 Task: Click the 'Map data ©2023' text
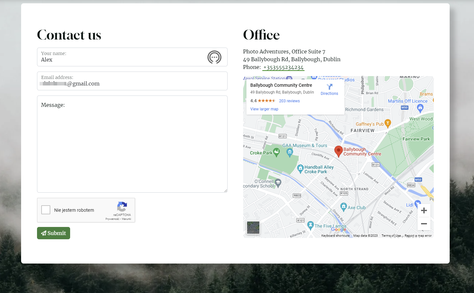(x=366, y=236)
